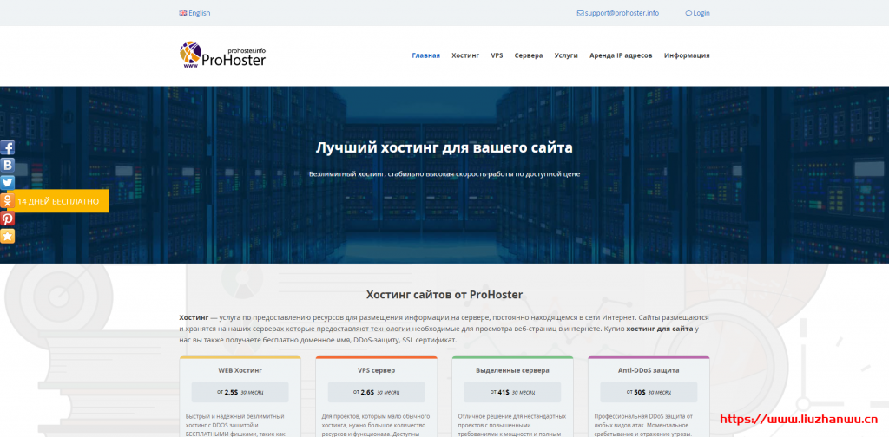This screenshot has width=889, height=437.
Task: Expand the Информация navigation menu
Action: [x=686, y=55]
